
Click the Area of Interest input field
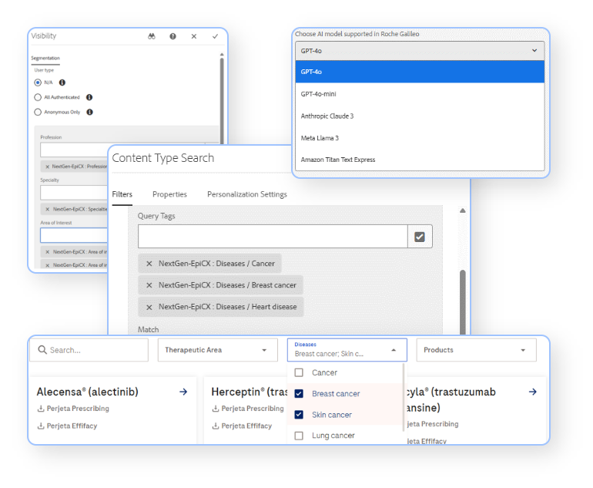(x=74, y=235)
